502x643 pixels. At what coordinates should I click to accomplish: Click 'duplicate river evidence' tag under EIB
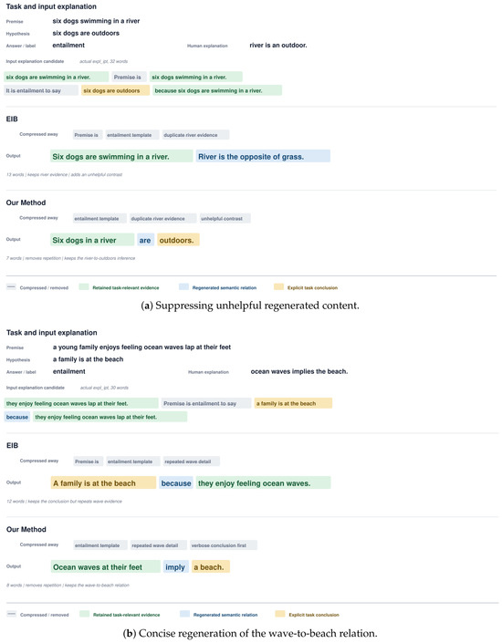click(x=196, y=135)
